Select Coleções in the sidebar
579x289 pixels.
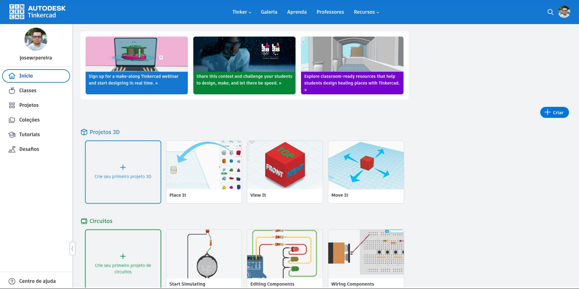[x=36, y=120]
